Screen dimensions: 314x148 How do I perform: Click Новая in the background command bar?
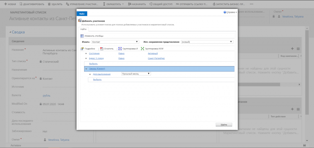10,4
